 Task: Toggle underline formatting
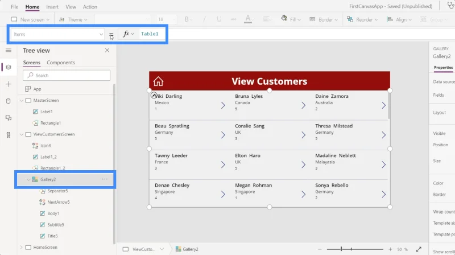click(219, 19)
